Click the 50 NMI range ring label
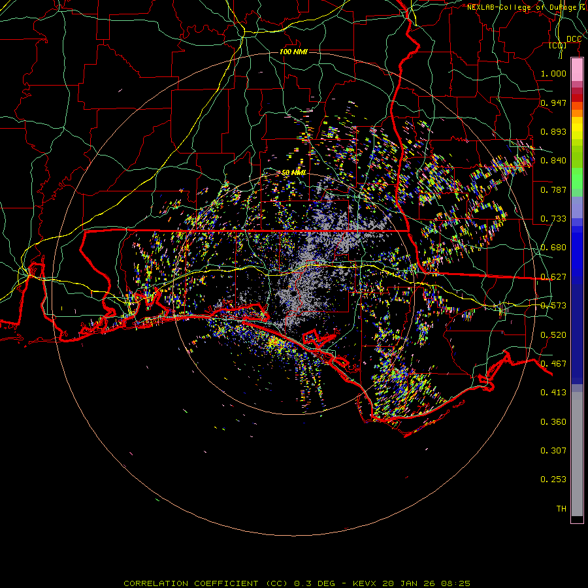 coord(293,172)
